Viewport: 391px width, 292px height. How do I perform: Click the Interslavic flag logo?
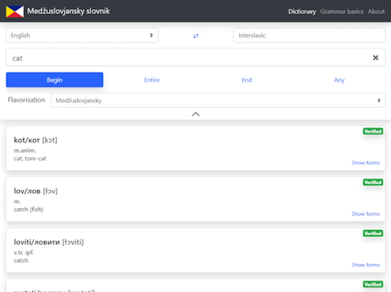(x=15, y=11)
